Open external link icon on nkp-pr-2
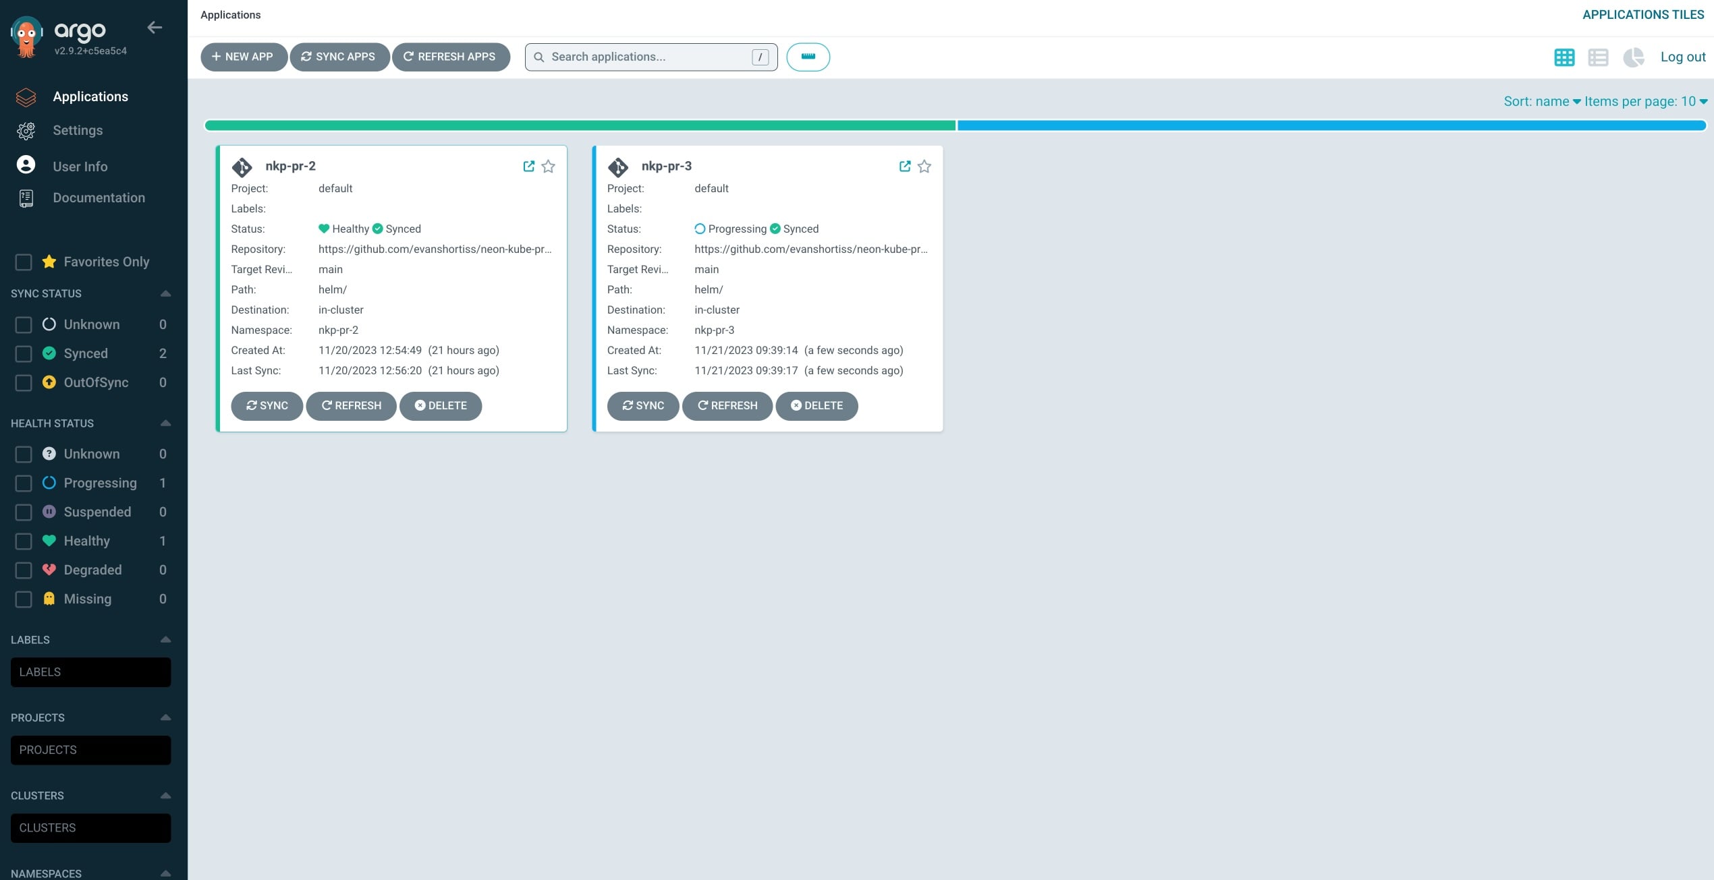The height and width of the screenshot is (880, 1714). coord(528,166)
